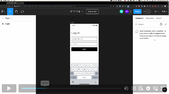The image size is (169, 94).
Task: Click the 'Log in' heading text
Action: (76, 33)
